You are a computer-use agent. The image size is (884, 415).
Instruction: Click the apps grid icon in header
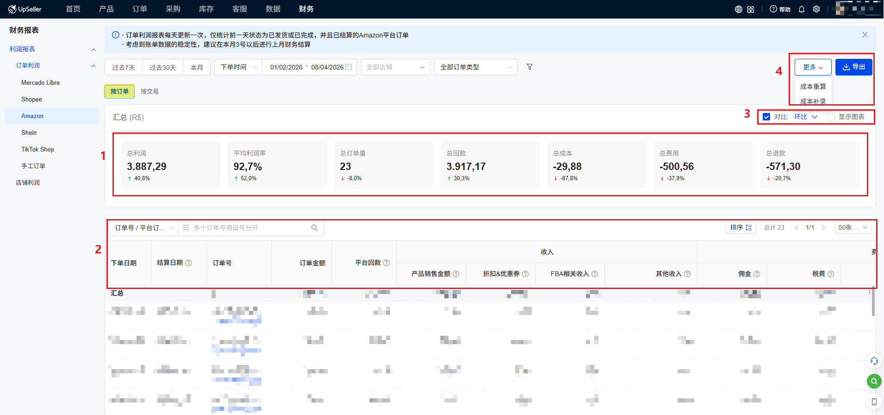point(751,9)
